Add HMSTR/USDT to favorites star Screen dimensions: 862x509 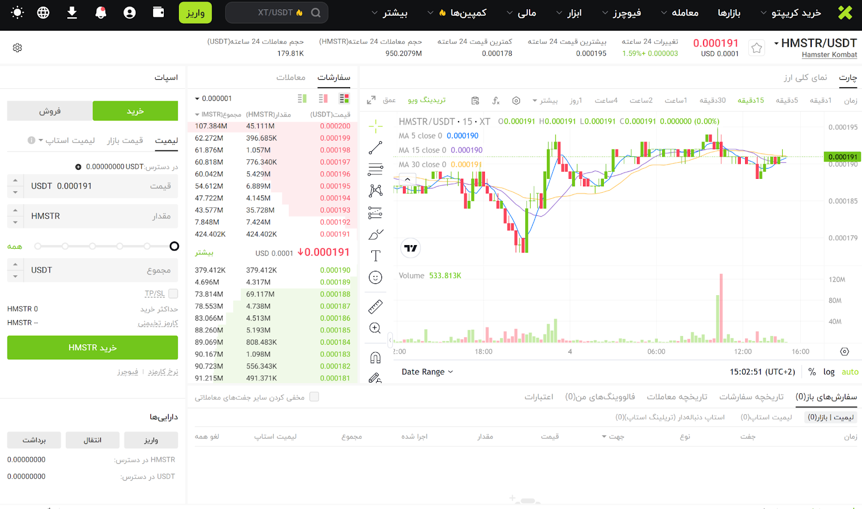[756, 48]
